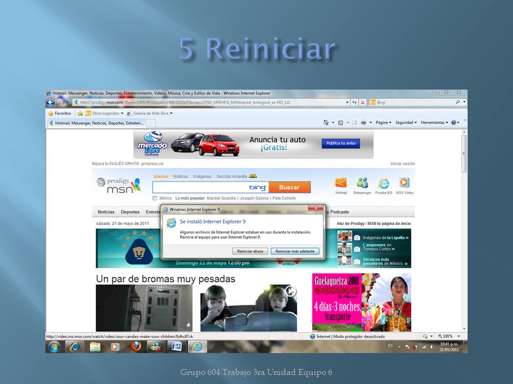
Task: Click the Help question mark icon
Action: click(x=454, y=123)
